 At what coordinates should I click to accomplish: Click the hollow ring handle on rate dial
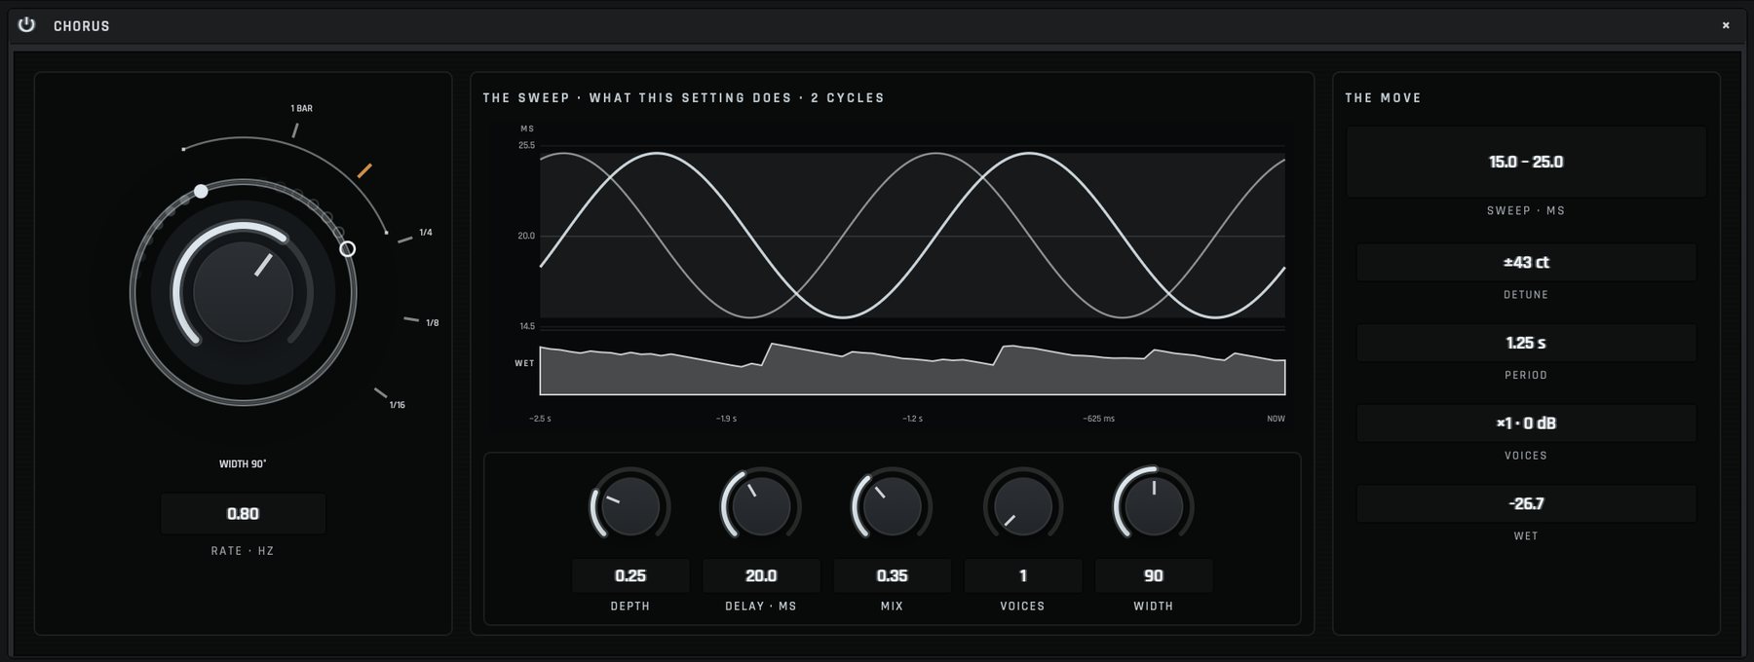(x=347, y=249)
